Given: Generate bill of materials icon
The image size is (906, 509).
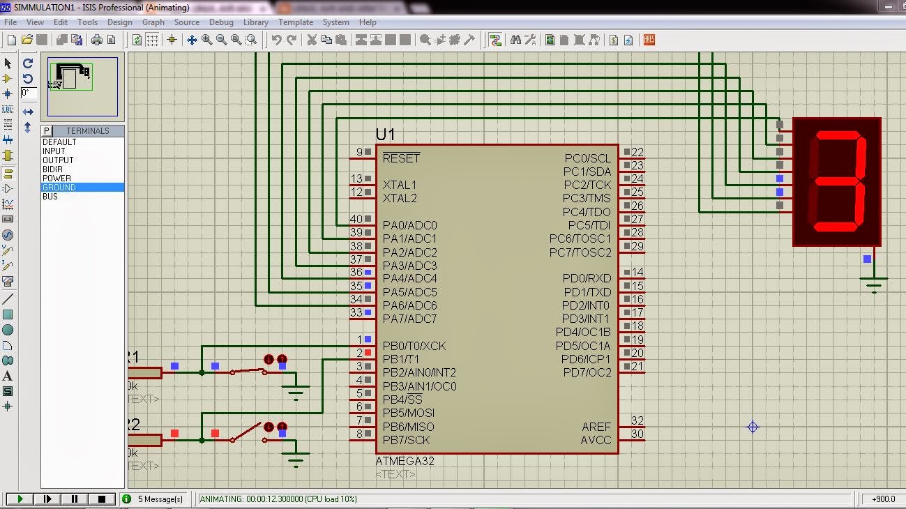Looking at the screenshot, I should [x=614, y=40].
